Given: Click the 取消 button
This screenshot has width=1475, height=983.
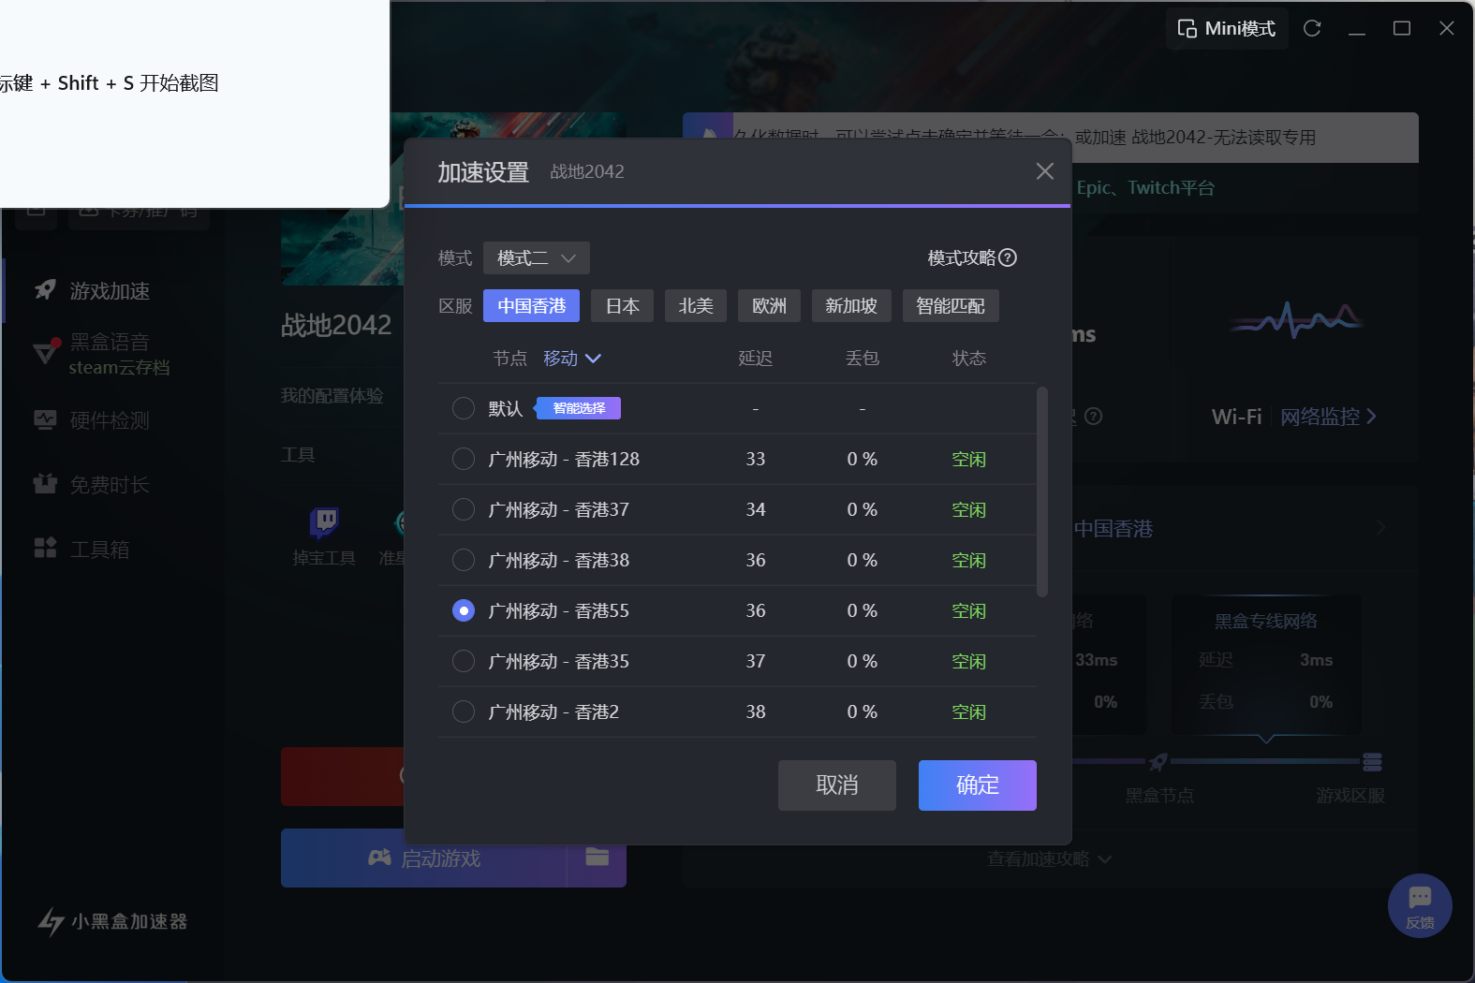Looking at the screenshot, I should coord(837,785).
